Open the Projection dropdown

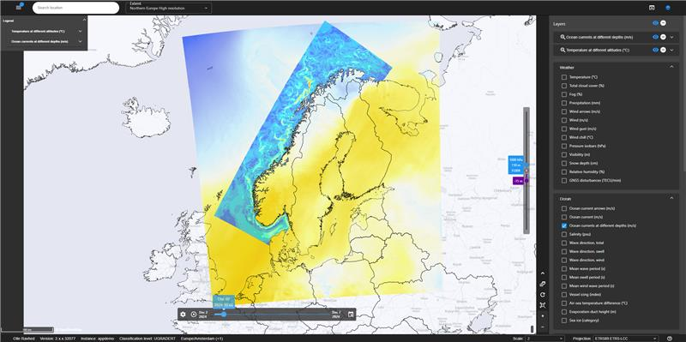(x=625, y=339)
